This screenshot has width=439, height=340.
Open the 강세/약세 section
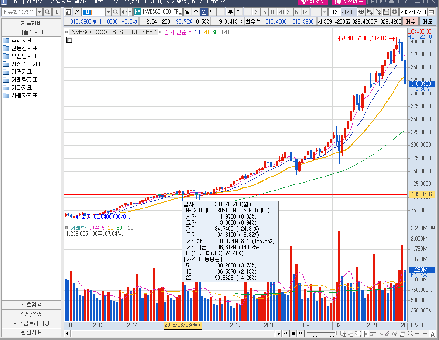coord(31,314)
